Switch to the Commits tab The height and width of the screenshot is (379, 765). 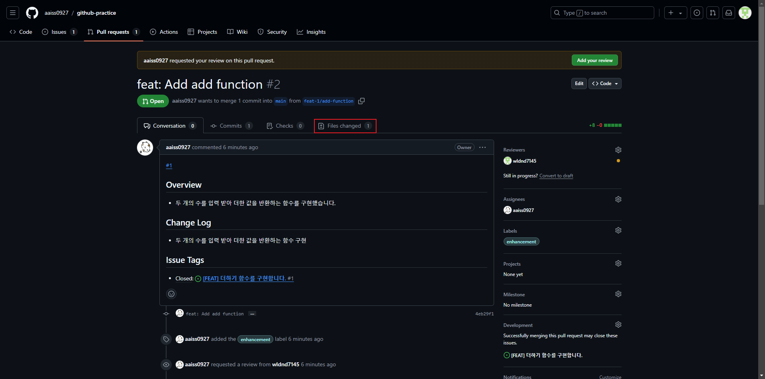(x=231, y=126)
